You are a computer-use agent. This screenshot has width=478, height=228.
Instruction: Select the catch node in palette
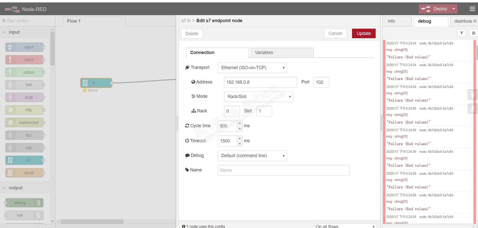point(24,60)
